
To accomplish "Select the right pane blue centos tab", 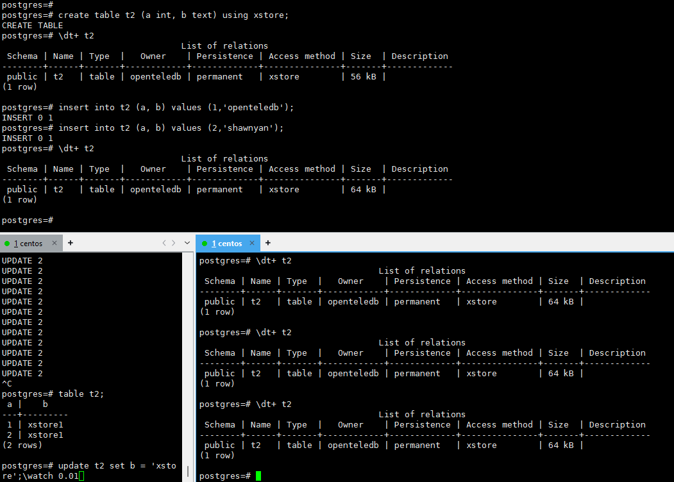I will [228, 243].
